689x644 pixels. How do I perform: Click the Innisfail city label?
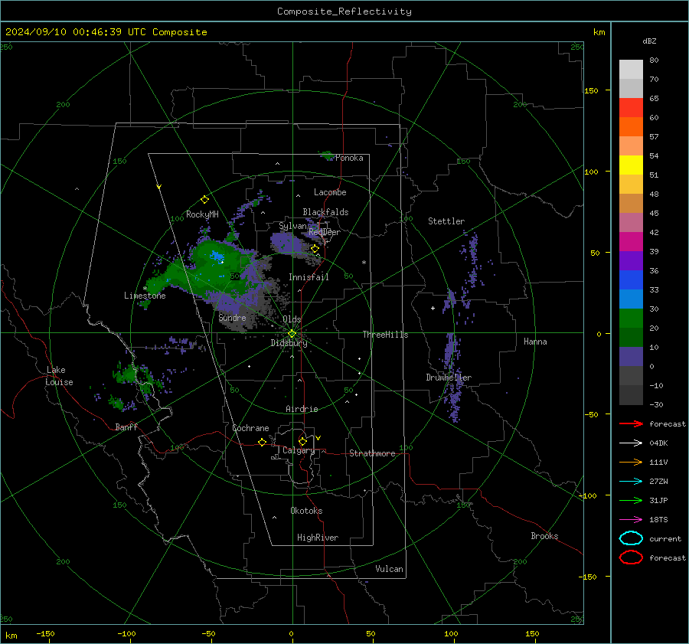(309, 277)
